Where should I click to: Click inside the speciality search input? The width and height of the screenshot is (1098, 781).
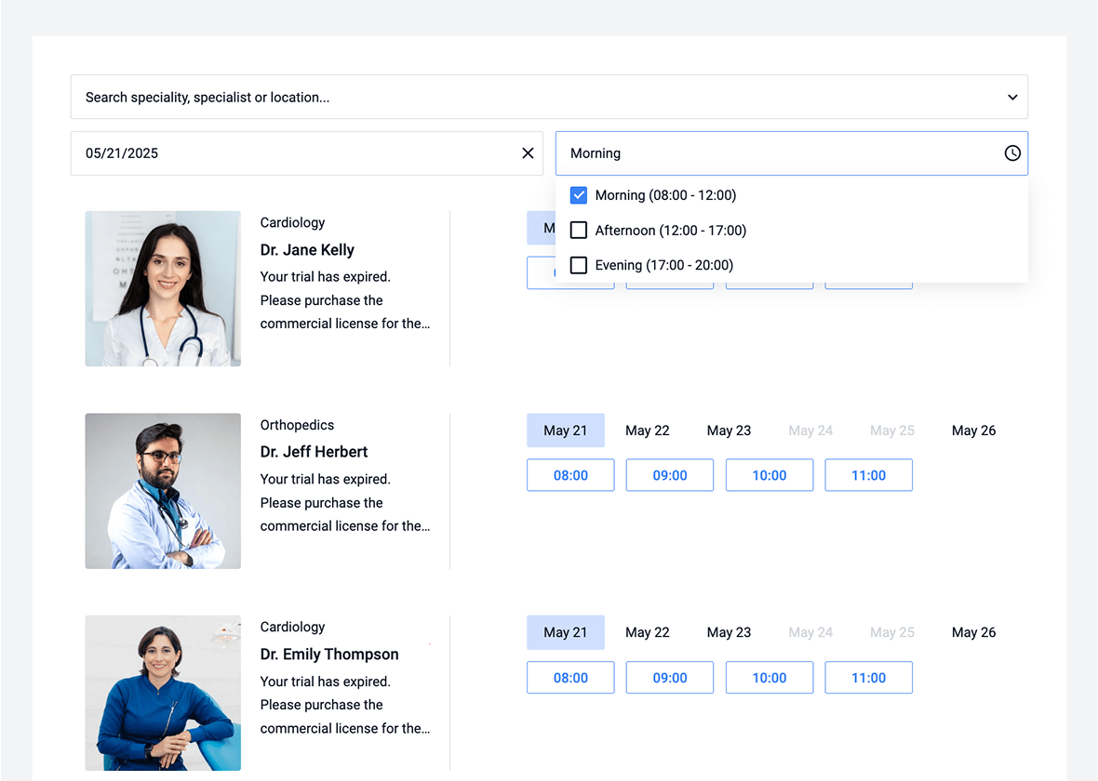coord(372,96)
